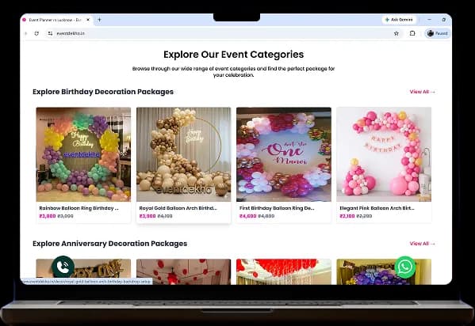
Task: Close the Event Planner in Lucknow tab
Action: 88,20
